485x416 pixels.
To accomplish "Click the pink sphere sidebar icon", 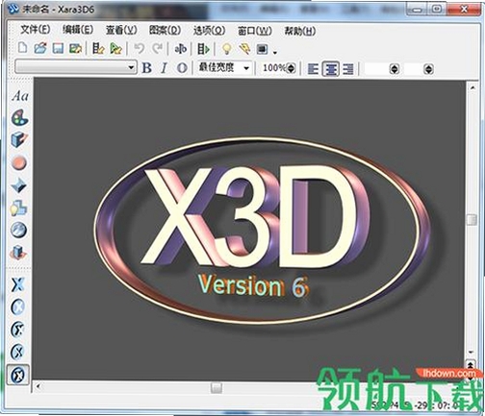I will pyautogui.click(x=19, y=162).
